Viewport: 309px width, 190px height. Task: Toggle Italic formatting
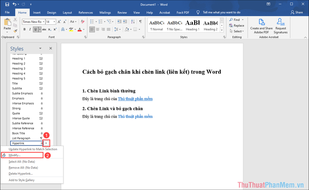[30, 30]
